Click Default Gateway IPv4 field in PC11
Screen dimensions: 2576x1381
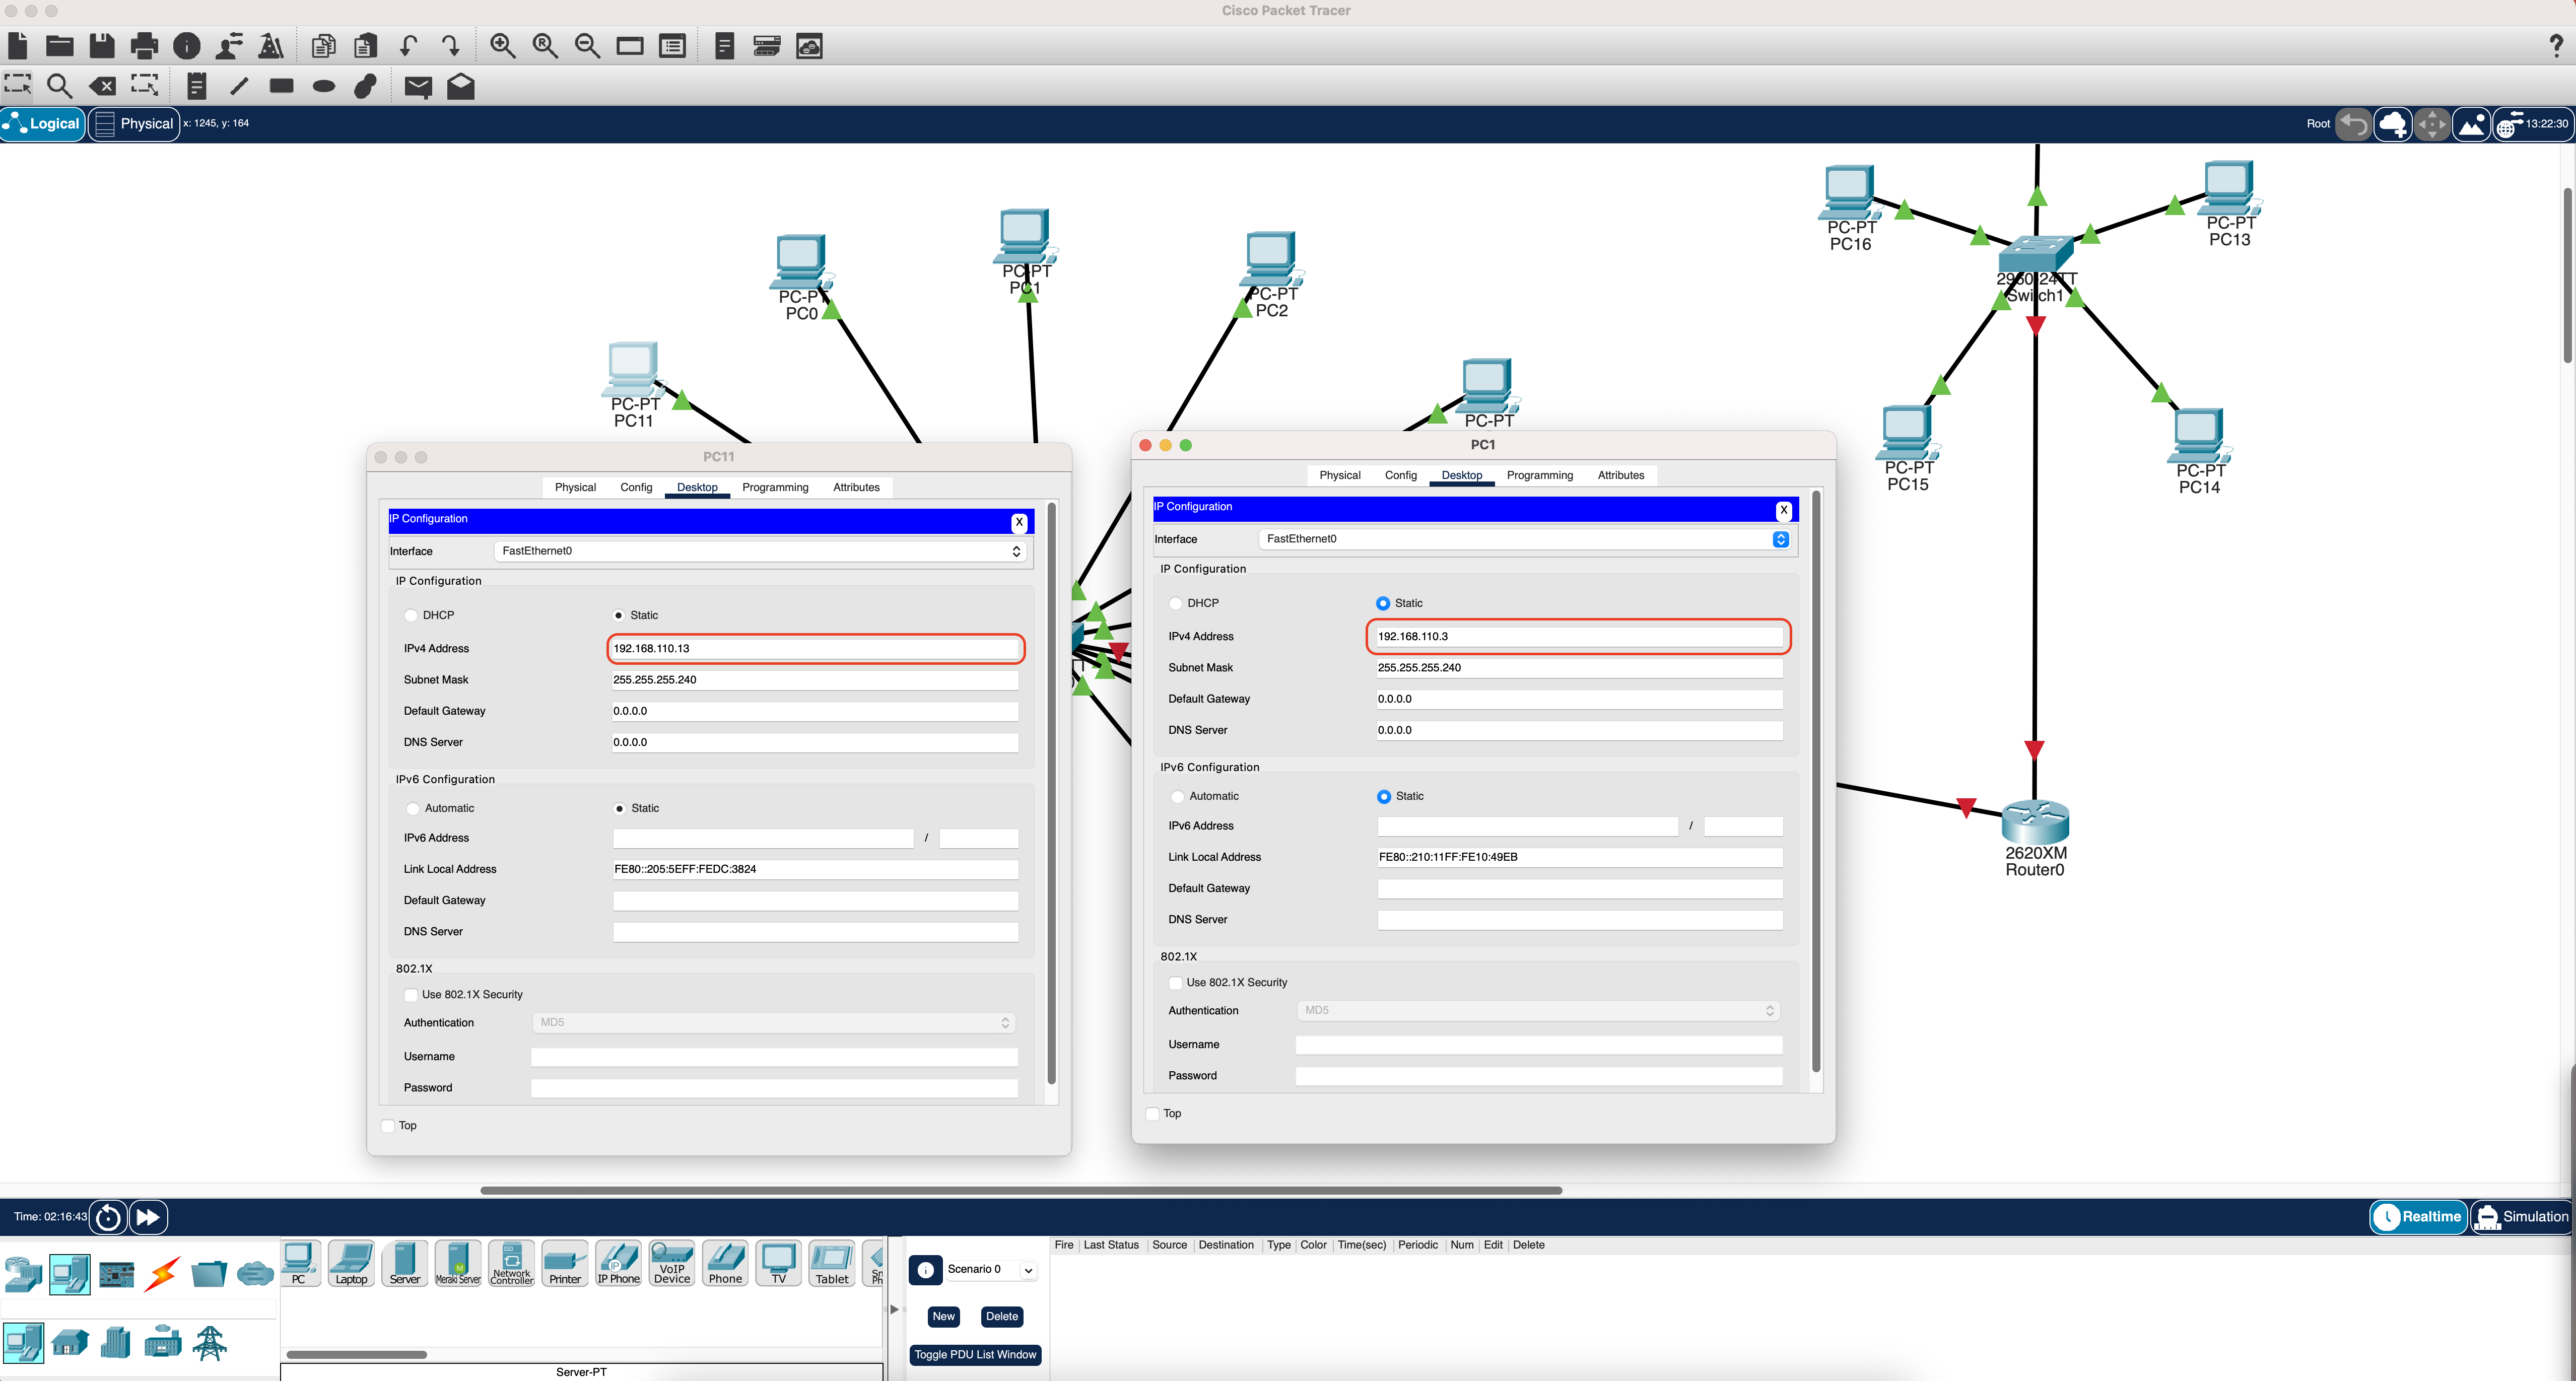click(815, 711)
